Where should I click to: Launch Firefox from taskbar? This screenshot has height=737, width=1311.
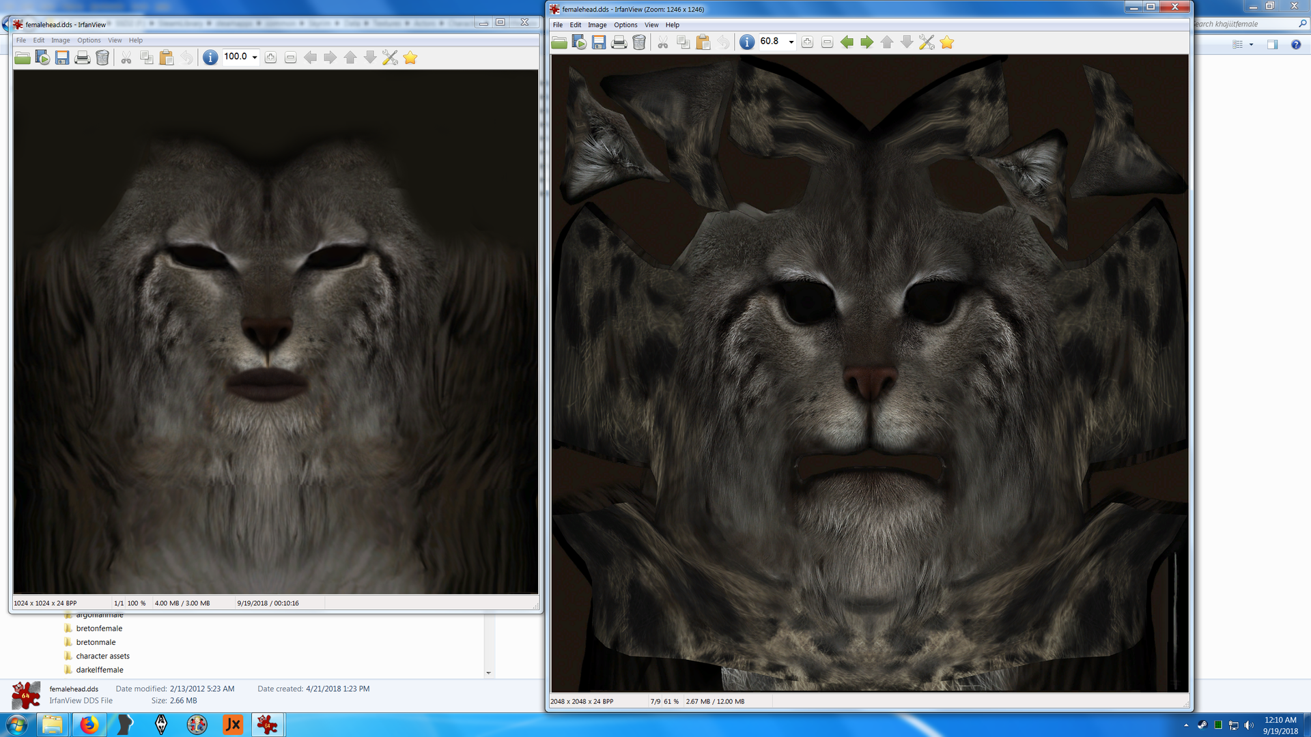pyautogui.click(x=89, y=725)
